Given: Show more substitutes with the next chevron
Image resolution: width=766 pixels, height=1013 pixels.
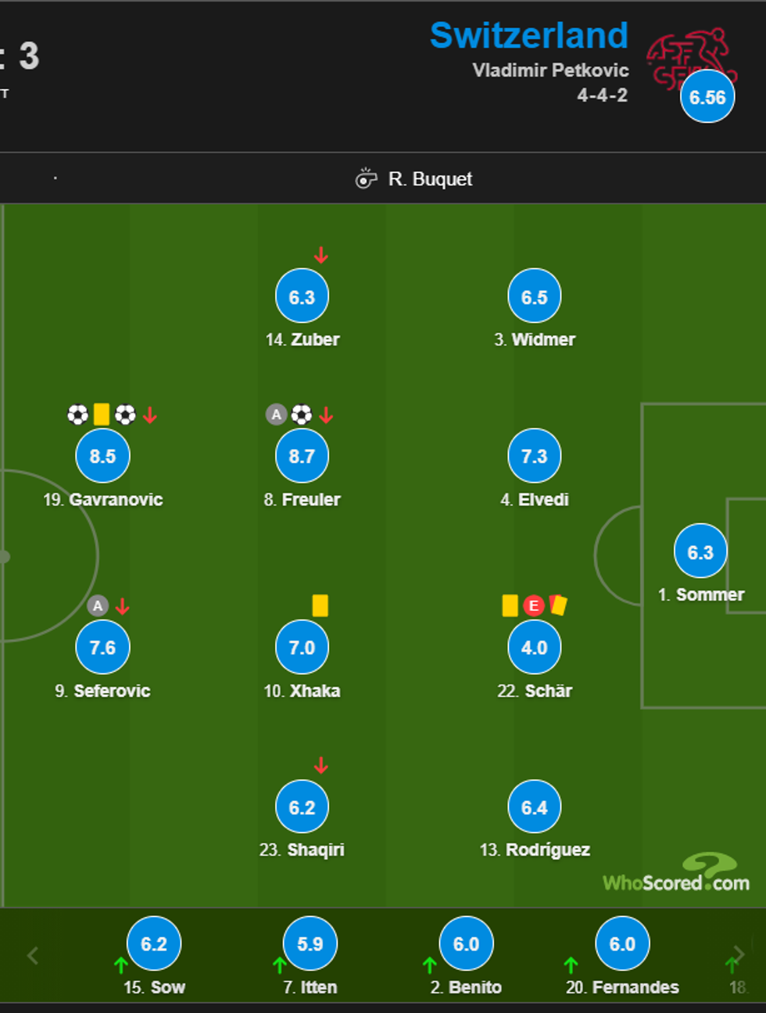Looking at the screenshot, I should [739, 955].
